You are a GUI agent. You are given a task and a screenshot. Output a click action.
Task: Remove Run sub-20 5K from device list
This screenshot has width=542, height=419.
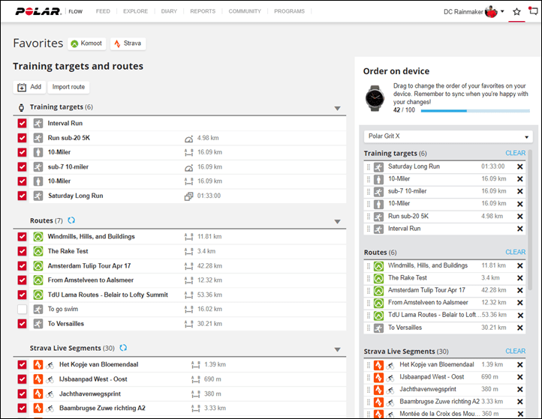coord(519,217)
